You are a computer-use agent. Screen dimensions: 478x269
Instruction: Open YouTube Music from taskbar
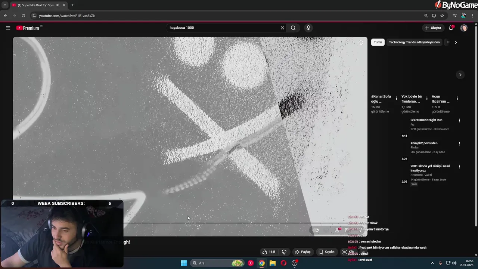(x=251, y=263)
